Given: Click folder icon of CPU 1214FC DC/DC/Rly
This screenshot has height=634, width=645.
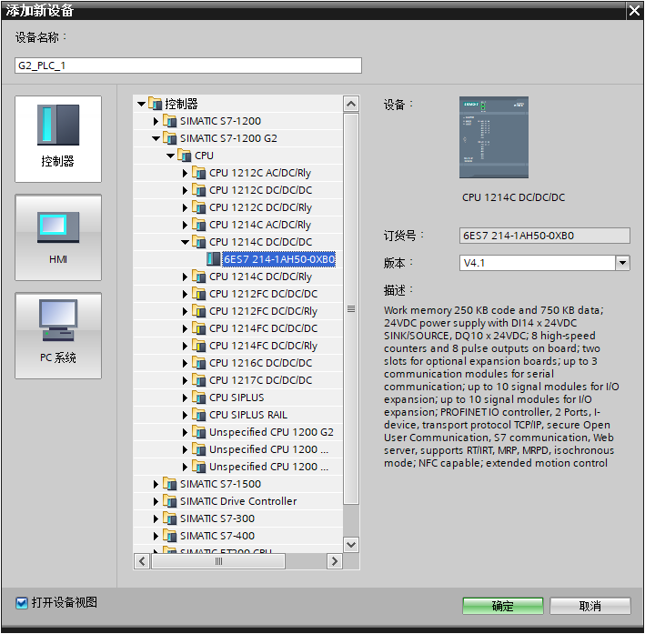Looking at the screenshot, I should click(x=199, y=346).
